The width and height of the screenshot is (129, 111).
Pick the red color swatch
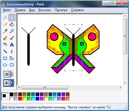click(20, 99)
